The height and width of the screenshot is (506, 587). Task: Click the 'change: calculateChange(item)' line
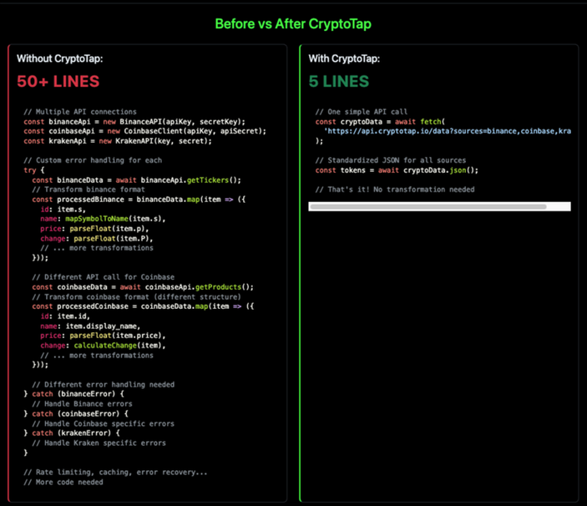[x=103, y=346]
